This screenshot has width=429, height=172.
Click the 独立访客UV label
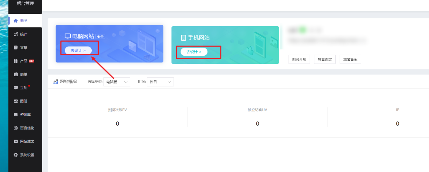coord(257,110)
